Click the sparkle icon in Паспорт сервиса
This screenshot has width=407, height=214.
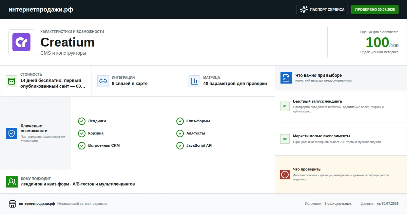[304, 10]
